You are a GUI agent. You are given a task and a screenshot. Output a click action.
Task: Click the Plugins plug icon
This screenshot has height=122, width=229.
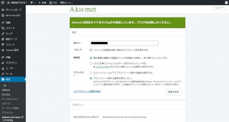click(x=3, y=63)
